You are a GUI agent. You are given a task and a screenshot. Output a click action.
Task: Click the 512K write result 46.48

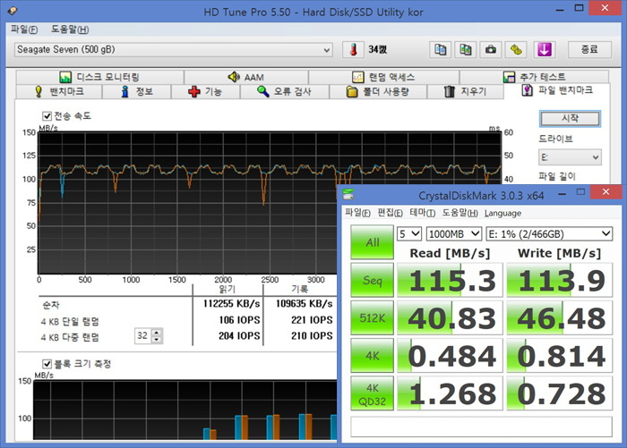560,317
